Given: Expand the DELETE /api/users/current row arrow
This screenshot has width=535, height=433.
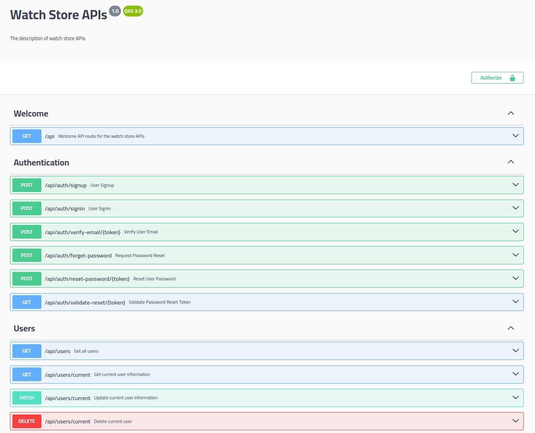Looking at the screenshot, I should [x=516, y=421].
